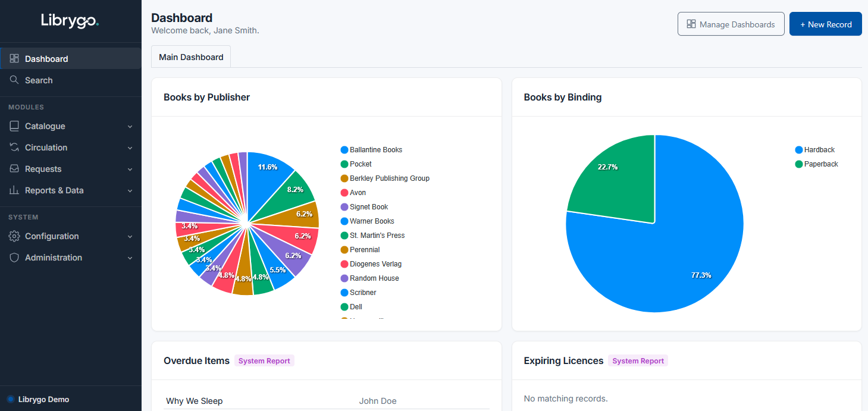Expand the Catalogue module chevron
Screen dimensions: 868x411
point(130,127)
